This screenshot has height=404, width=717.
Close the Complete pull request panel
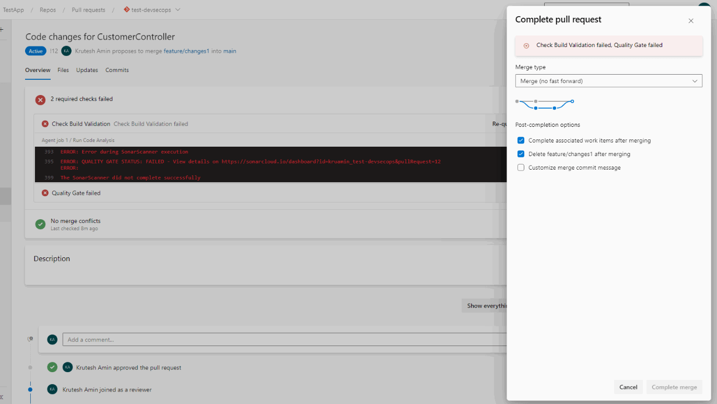click(690, 21)
